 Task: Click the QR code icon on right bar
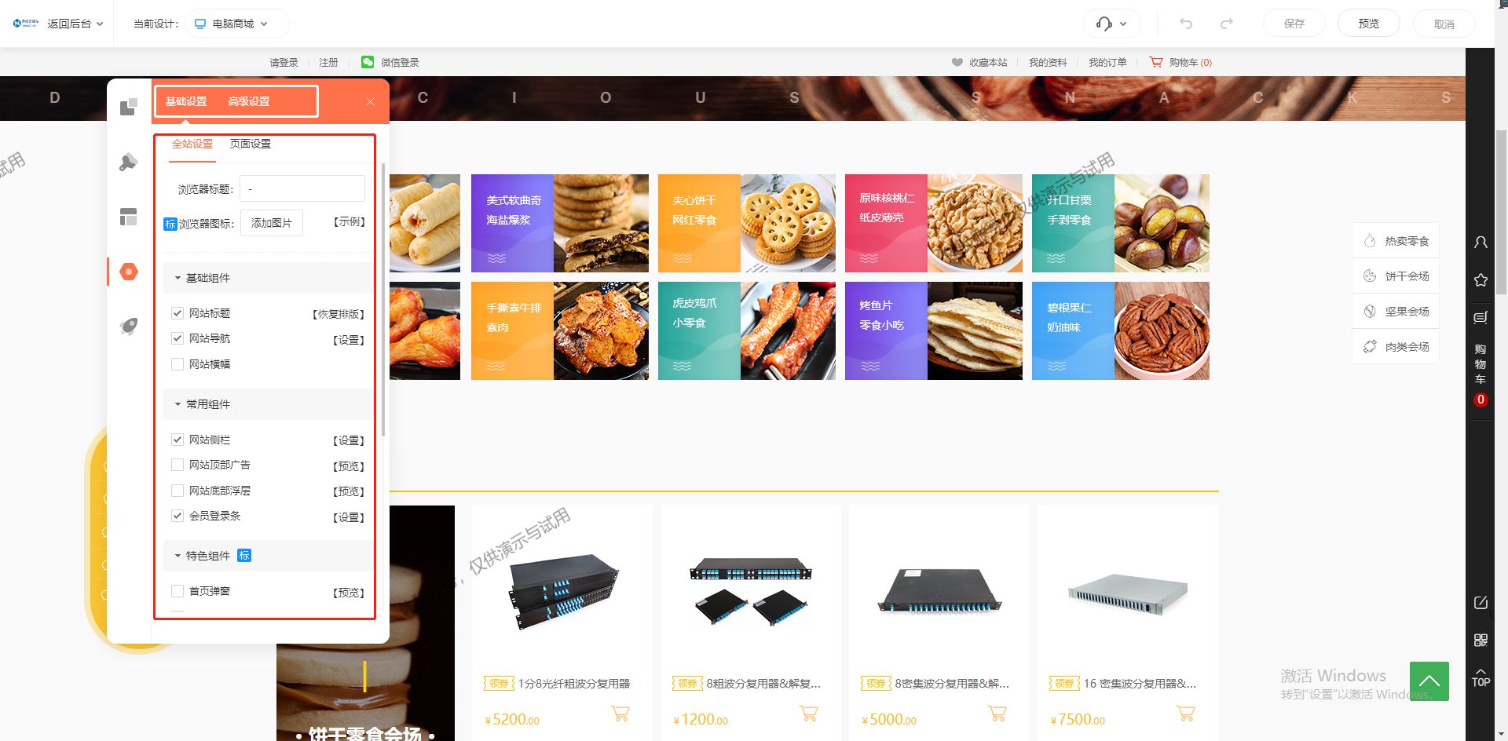click(1481, 641)
